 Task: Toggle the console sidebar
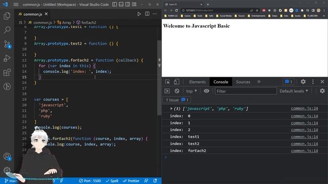pos(167,91)
